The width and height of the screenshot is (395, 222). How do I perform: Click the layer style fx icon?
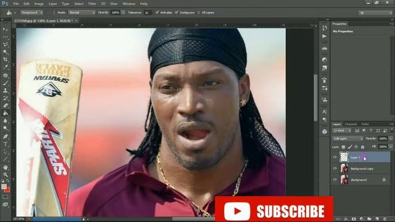[346, 219]
